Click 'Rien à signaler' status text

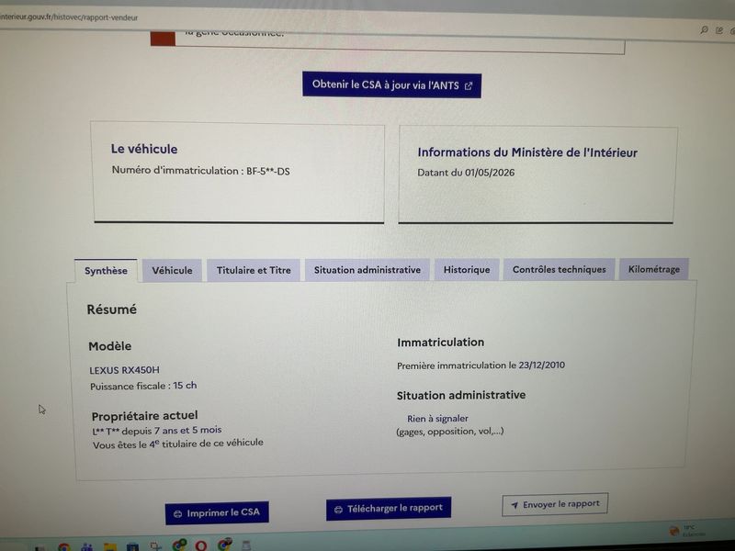coord(437,419)
